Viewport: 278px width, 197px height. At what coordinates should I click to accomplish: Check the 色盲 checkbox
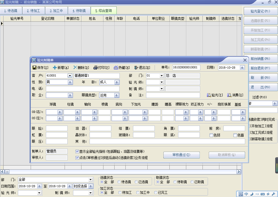pos(235,135)
